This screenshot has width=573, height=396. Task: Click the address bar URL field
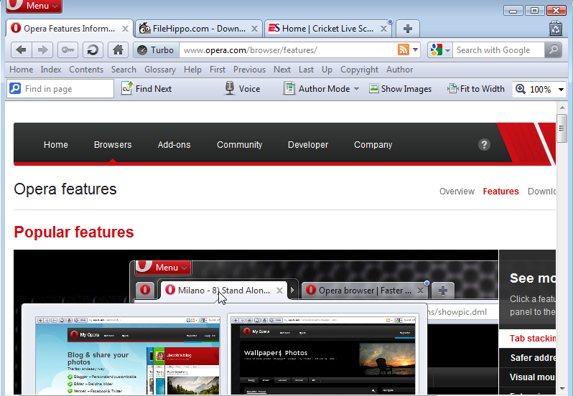[x=289, y=50]
